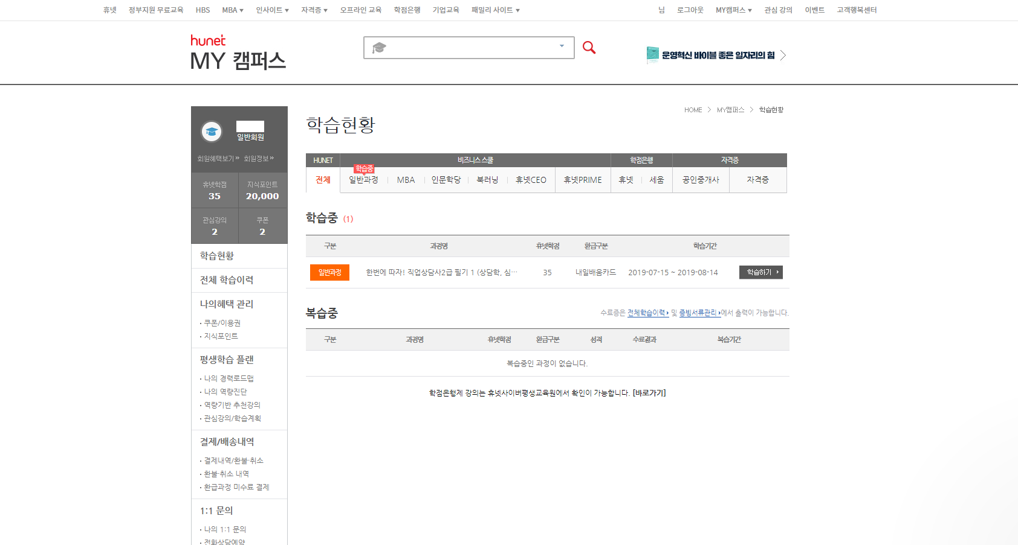Click the graduation cap icon in the search box

tap(379, 48)
